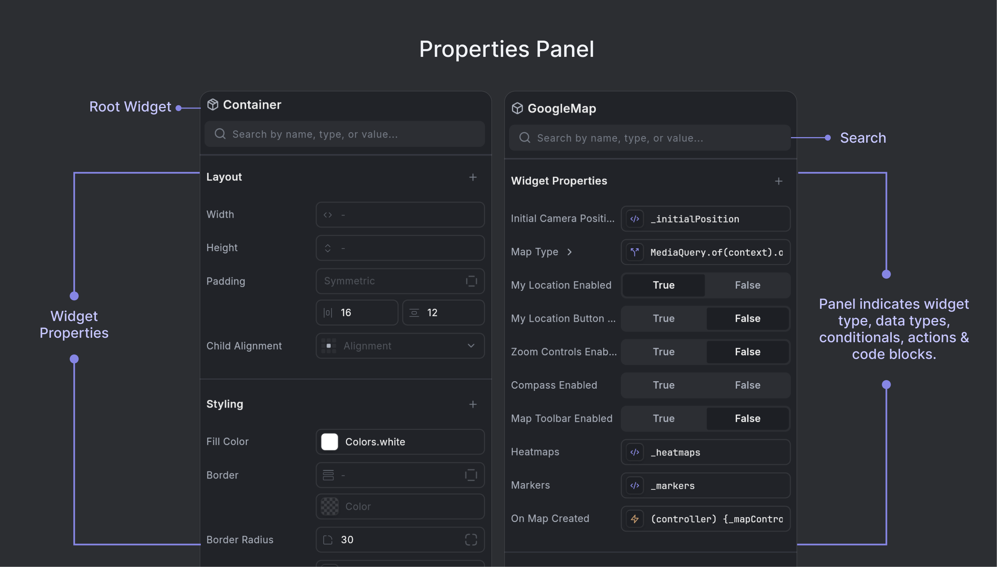Viewport: 997px width, 567px height.
Task: Click the Container panel search field
Action: (x=345, y=134)
